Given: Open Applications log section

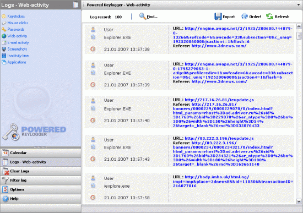Looking at the screenshot, I should click(17, 62).
